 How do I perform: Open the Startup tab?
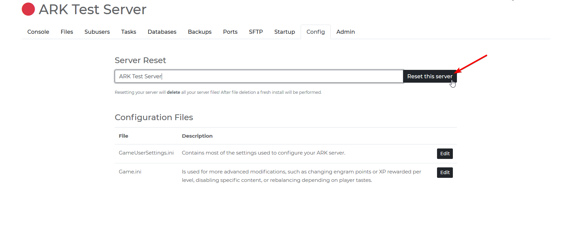[x=284, y=32]
